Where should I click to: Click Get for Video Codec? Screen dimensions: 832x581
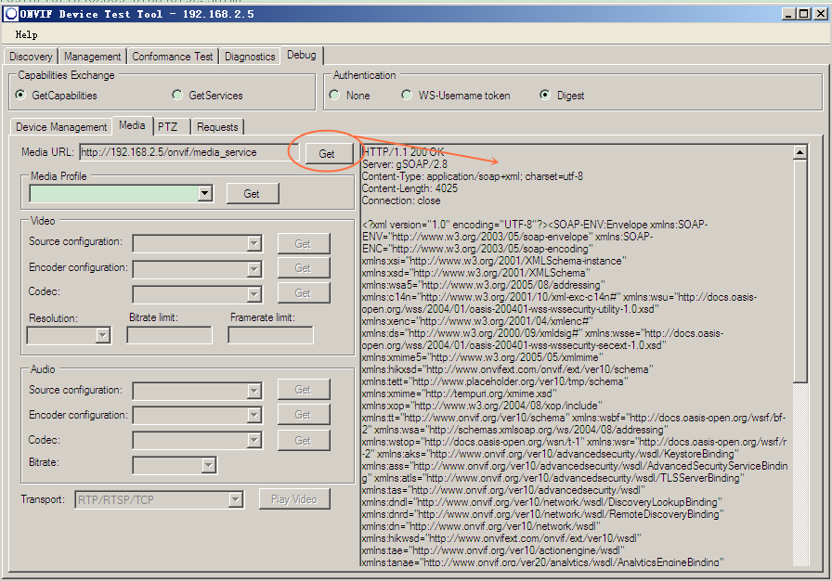pos(304,293)
